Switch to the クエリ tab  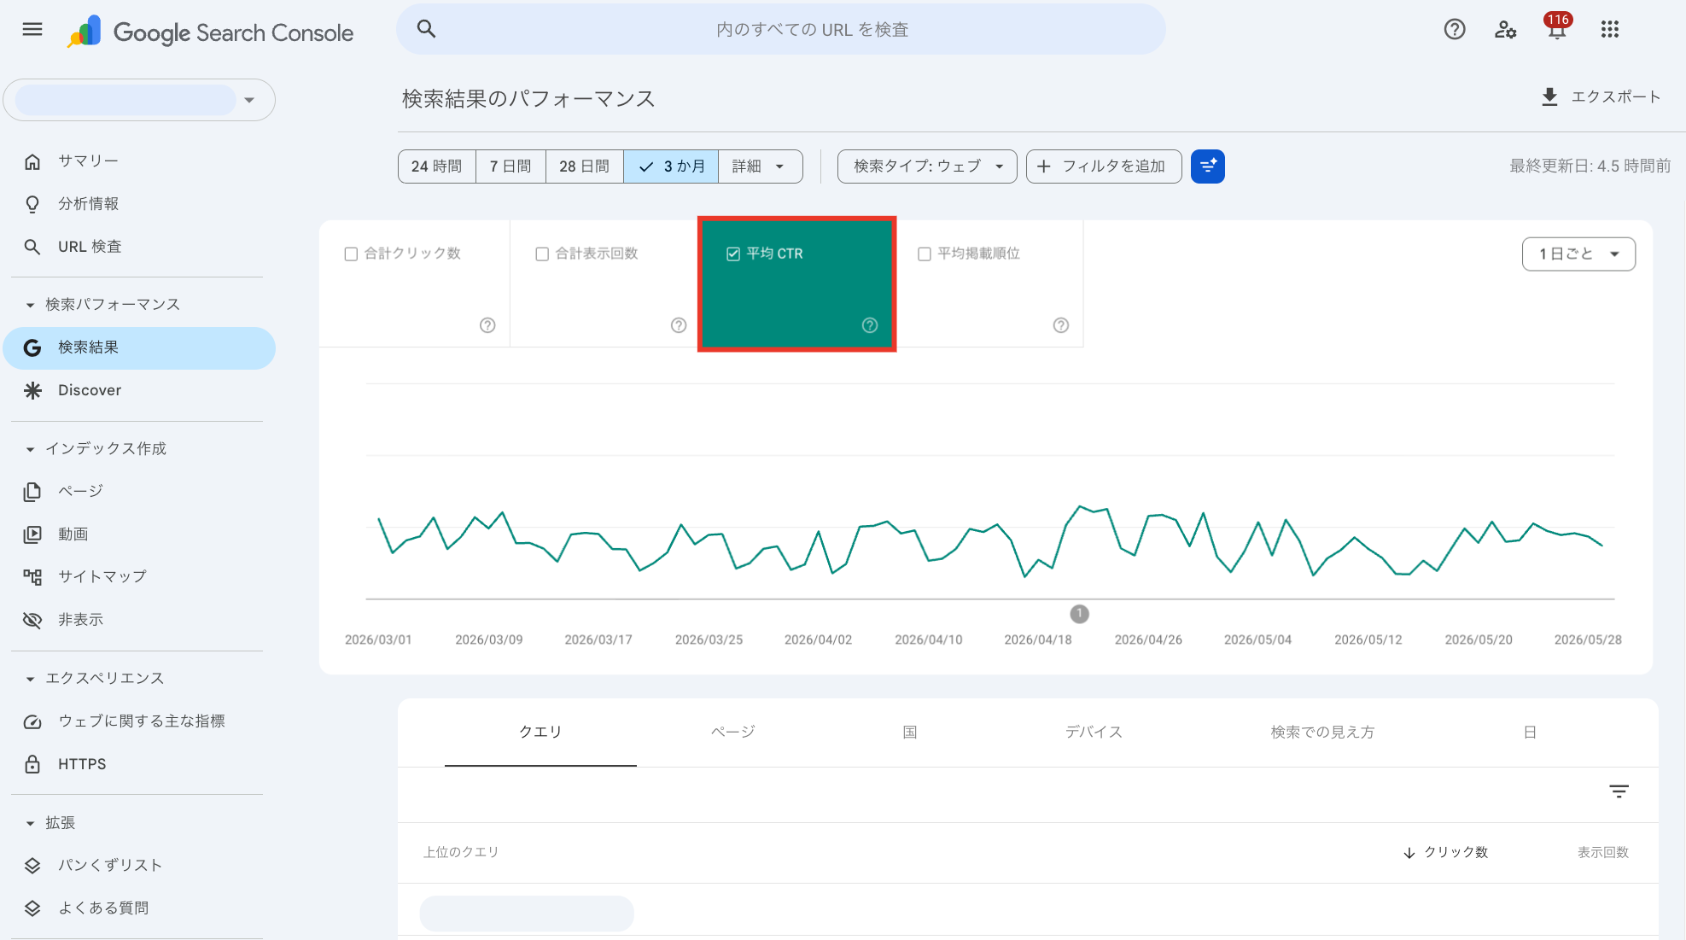pyautogui.click(x=540, y=732)
